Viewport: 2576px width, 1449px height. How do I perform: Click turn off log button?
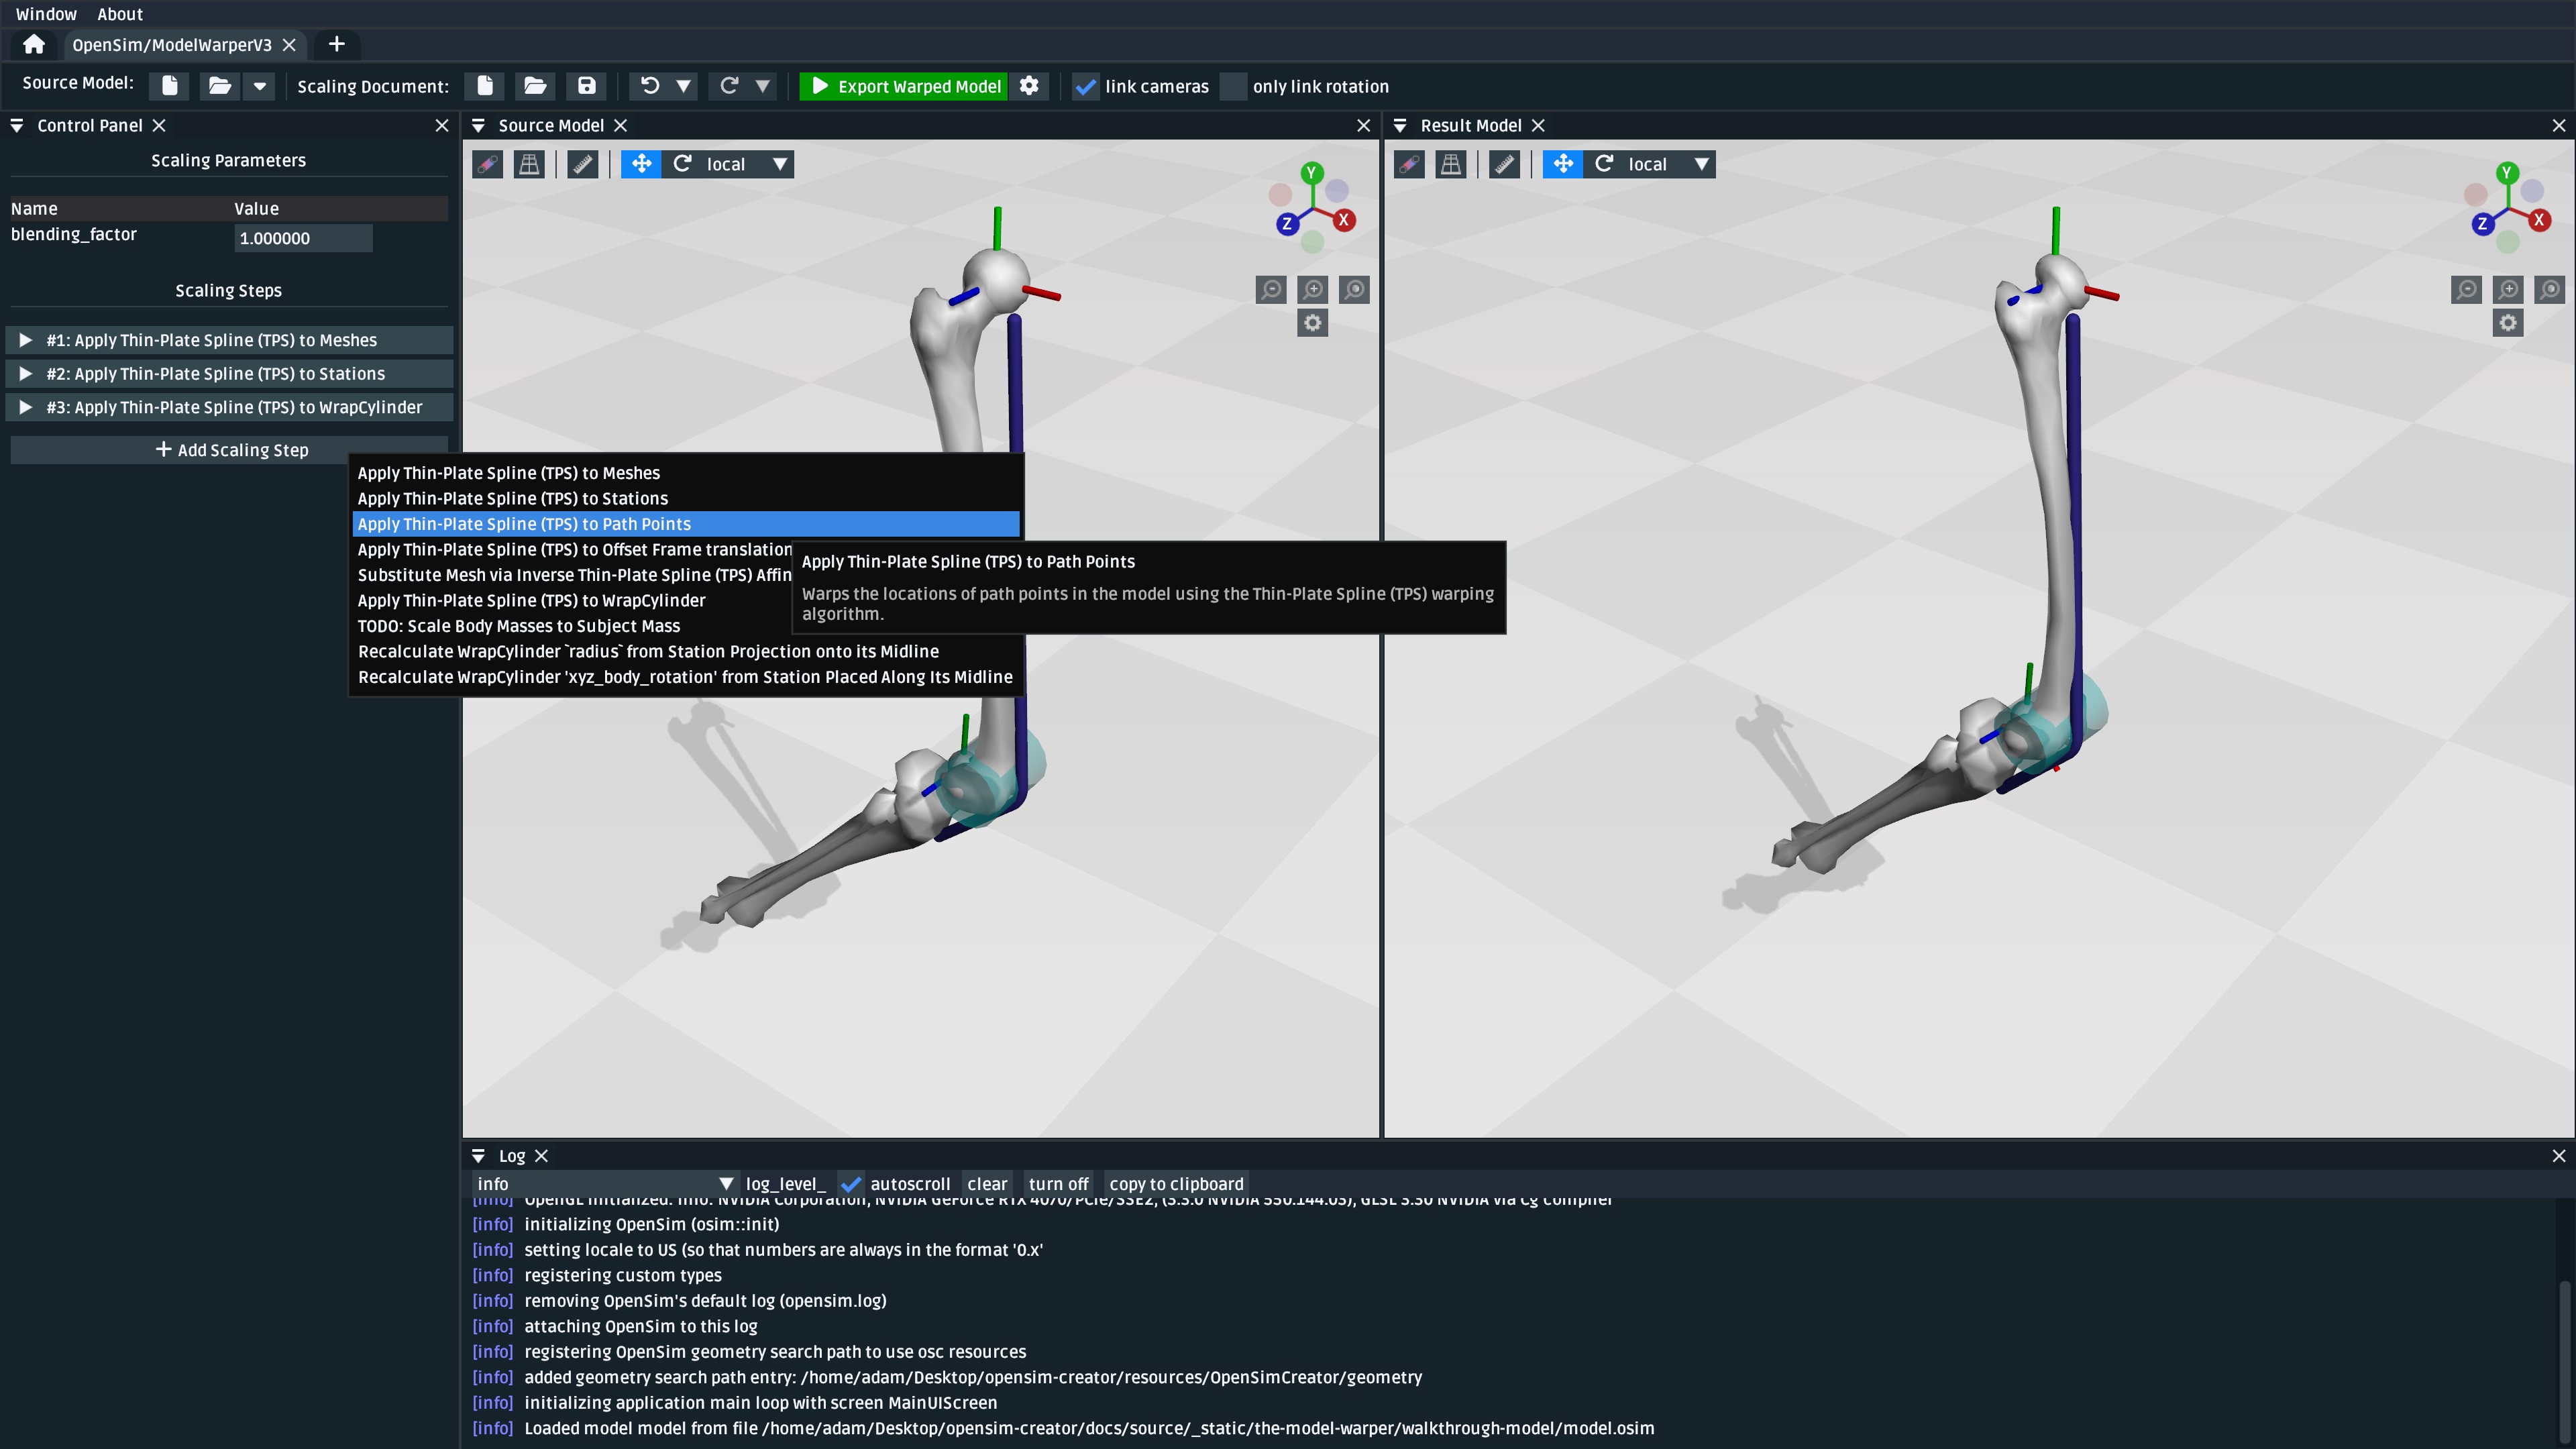[1058, 1184]
